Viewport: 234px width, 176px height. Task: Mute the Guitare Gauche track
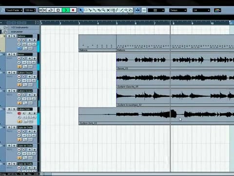coord(9,72)
